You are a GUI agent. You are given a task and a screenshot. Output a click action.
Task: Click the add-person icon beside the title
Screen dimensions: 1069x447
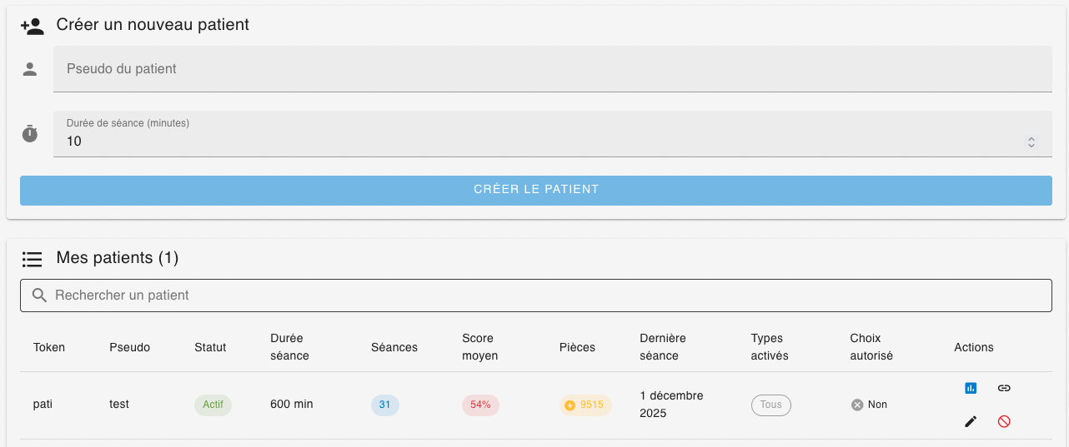point(32,26)
